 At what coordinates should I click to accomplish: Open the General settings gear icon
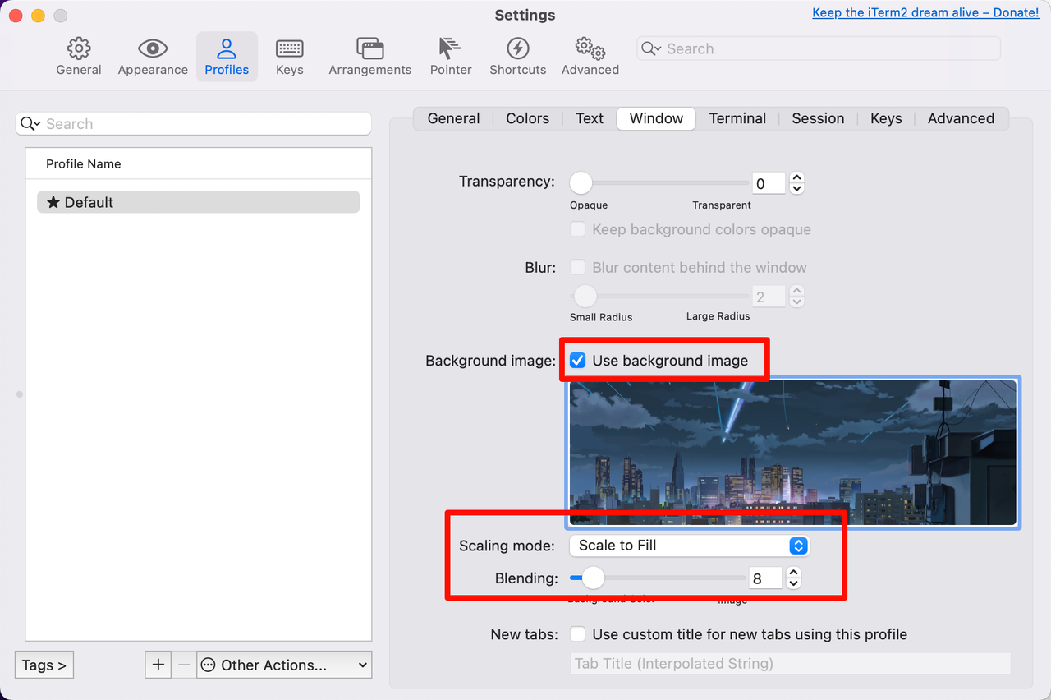click(x=79, y=48)
